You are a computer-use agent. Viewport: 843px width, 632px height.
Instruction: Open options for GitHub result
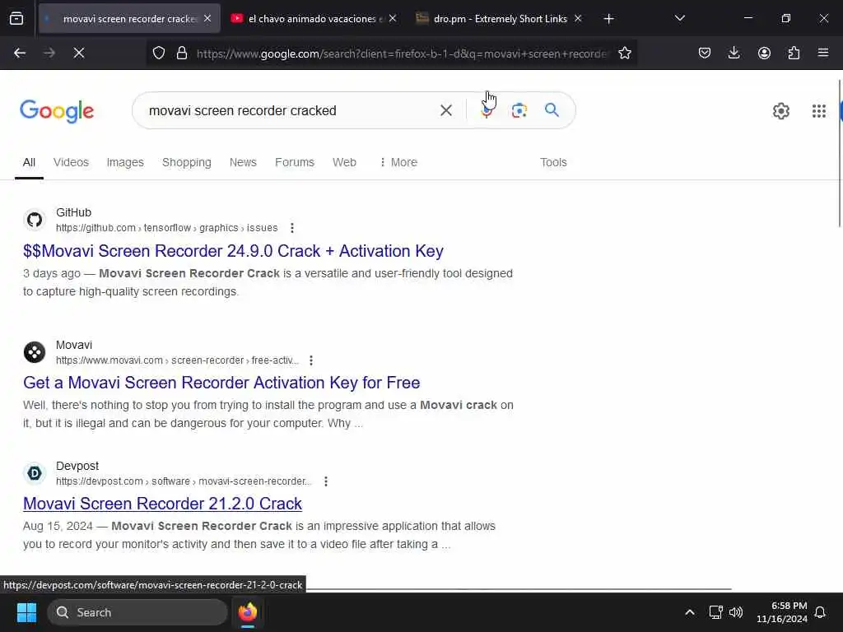tap(292, 228)
